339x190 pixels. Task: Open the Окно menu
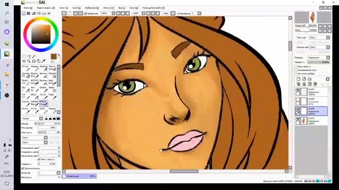coord(134,8)
